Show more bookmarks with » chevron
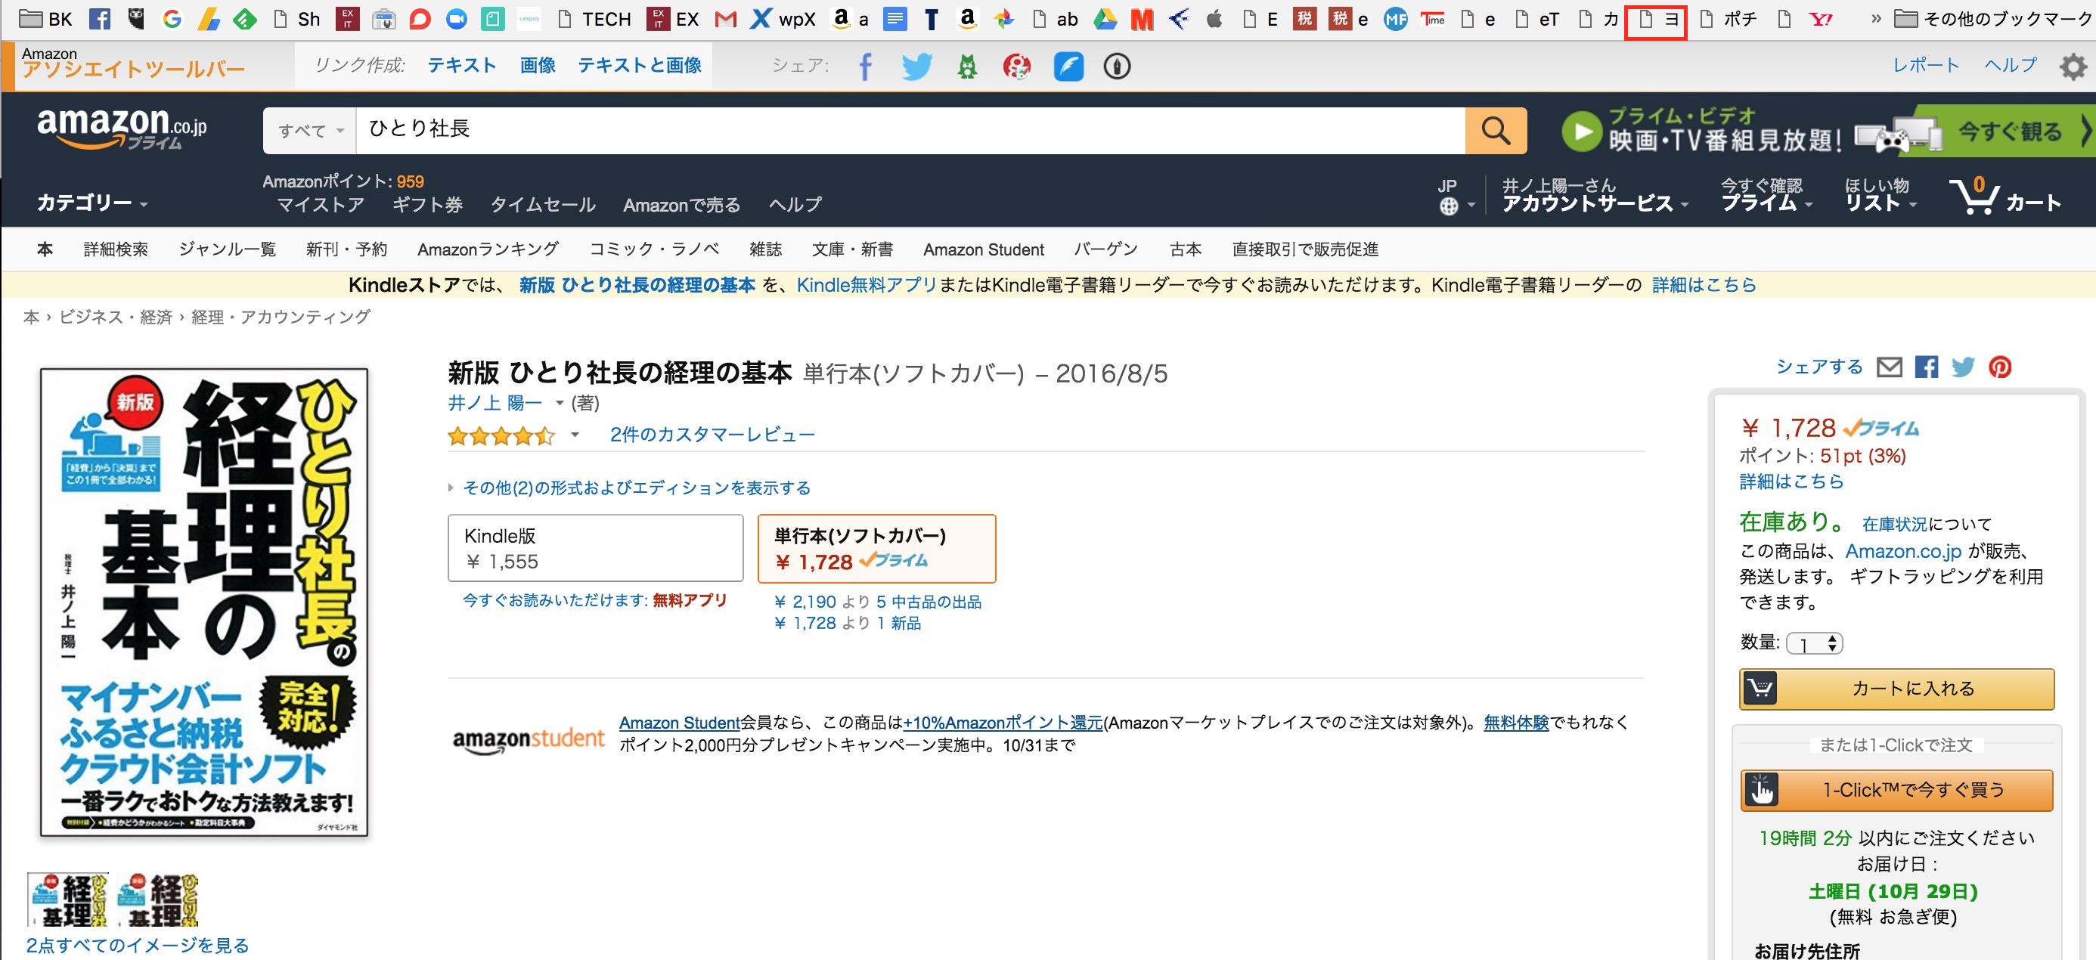Screen dimensions: 2096x960 (1876, 19)
